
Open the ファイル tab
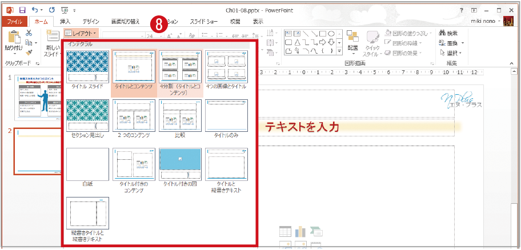click(15, 22)
